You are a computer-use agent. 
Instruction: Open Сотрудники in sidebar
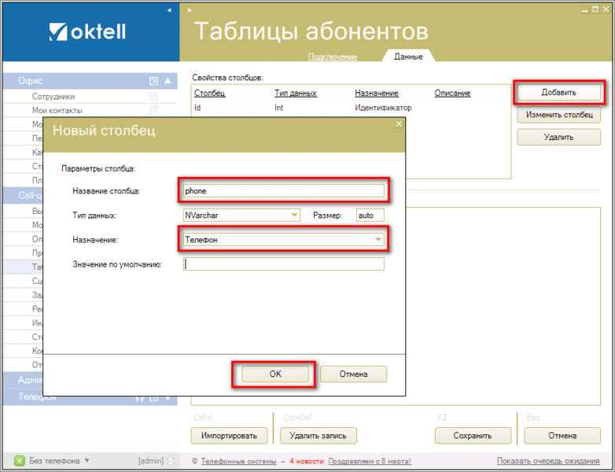click(x=53, y=96)
